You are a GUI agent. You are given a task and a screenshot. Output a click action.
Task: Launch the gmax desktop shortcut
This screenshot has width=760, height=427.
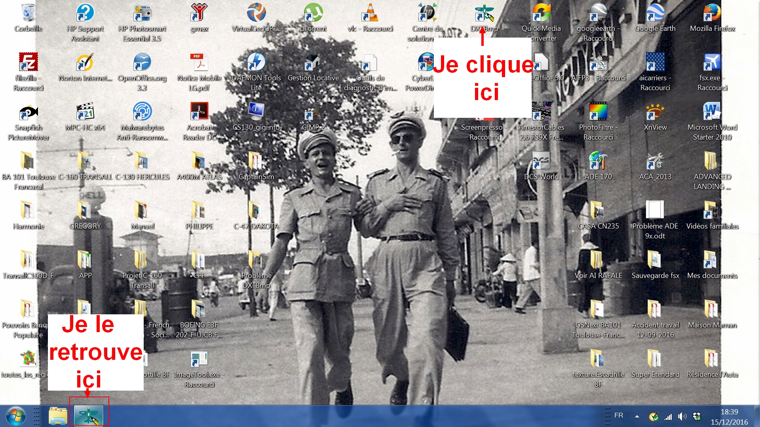199,13
